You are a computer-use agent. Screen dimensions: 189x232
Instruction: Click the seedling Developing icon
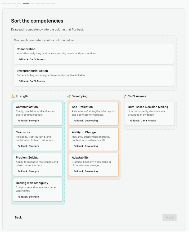69,96
